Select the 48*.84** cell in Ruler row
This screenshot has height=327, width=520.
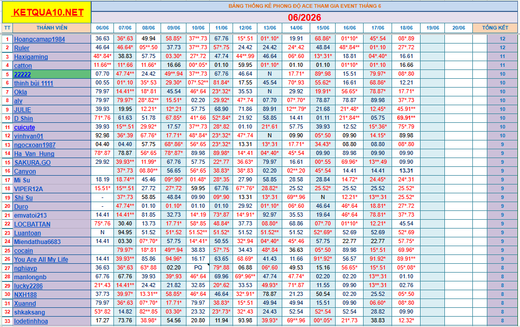click(349, 48)
